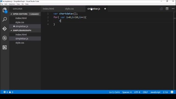Open the Go menu

23,4
